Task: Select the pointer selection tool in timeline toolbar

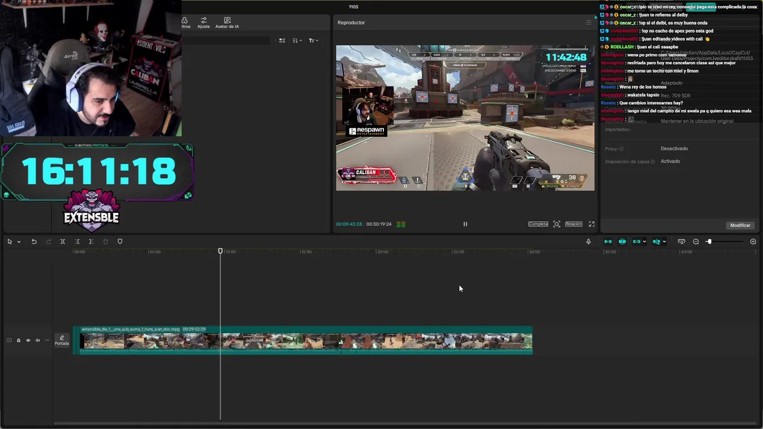Action: 10,241
